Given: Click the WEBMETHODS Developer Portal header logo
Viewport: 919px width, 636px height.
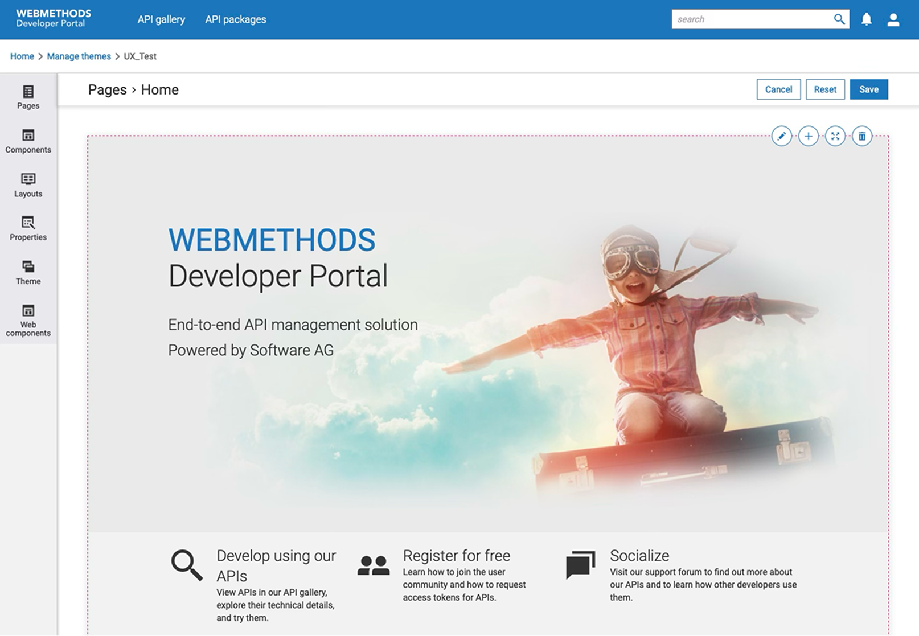Looking at the screenshot, I should click(54, 18).
